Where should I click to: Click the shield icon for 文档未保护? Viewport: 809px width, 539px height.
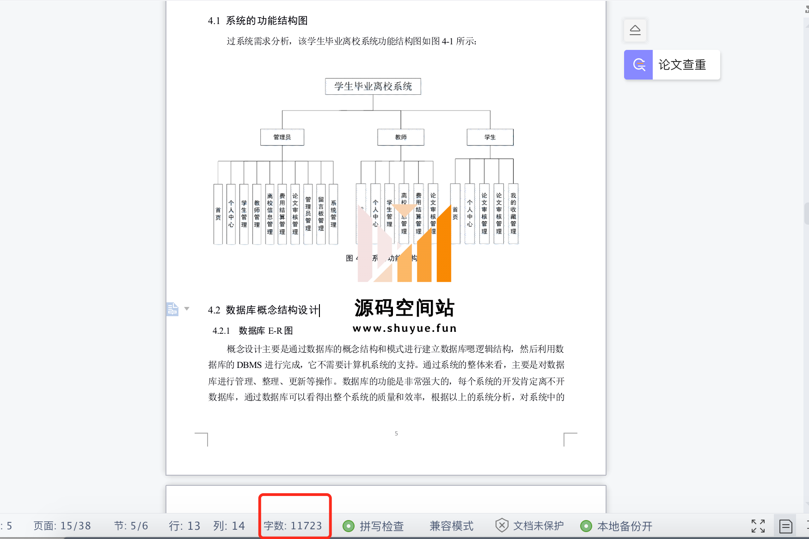(x=502, y=526)
